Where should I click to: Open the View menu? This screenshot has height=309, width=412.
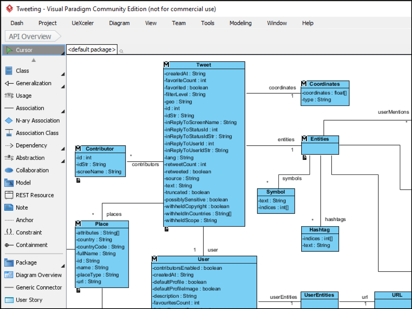pos(151,23)
